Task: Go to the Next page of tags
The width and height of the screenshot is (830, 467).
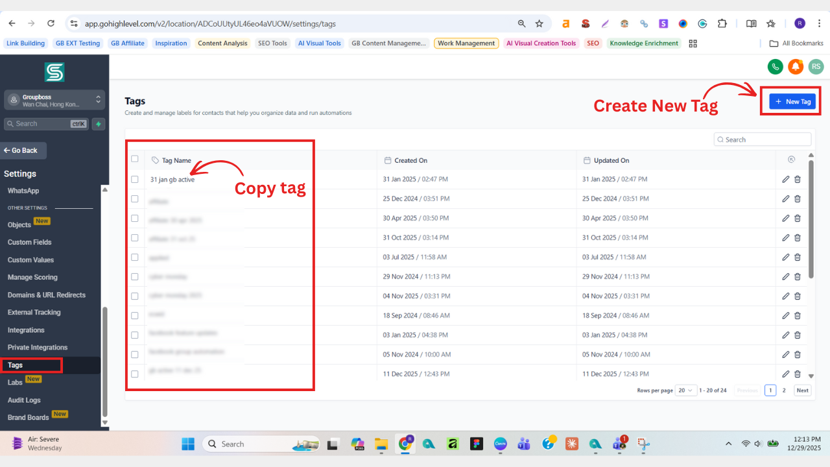Action: pos(802,390)
